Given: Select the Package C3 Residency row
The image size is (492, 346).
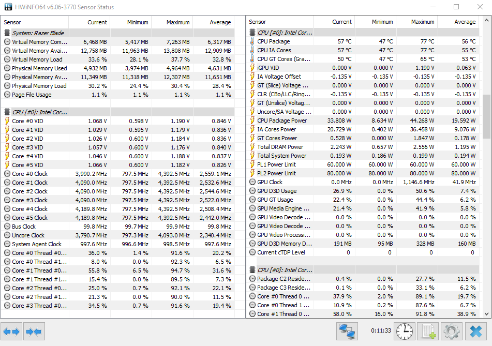Looking at the screenshot, I should coord(363,288).
